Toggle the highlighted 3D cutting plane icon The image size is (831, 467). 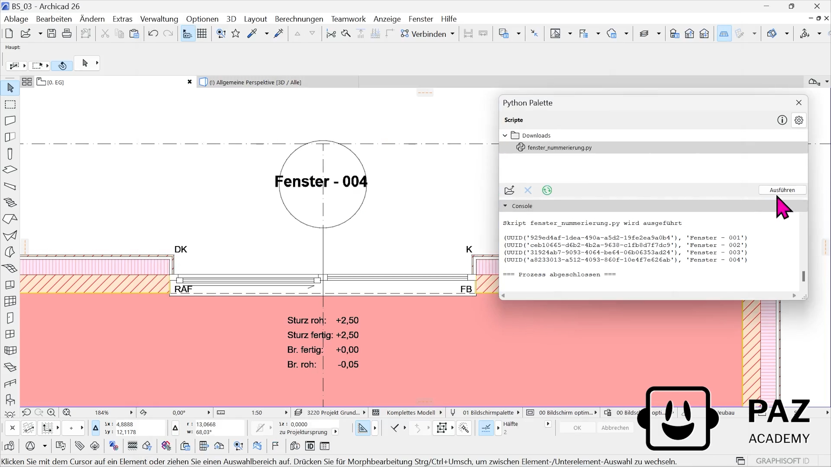(724, 33)
